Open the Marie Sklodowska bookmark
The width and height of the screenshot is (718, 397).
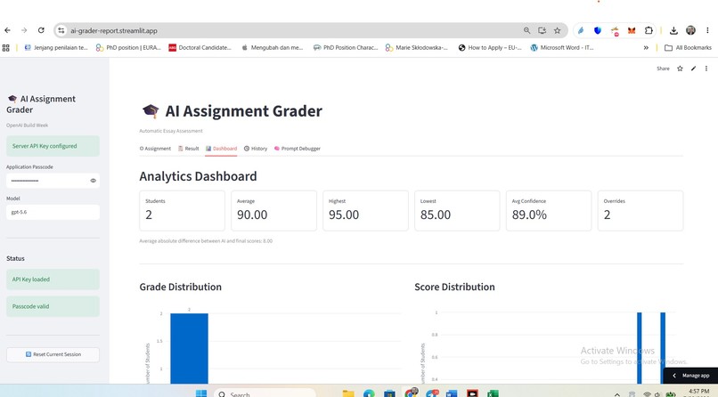tap(416, 47)
